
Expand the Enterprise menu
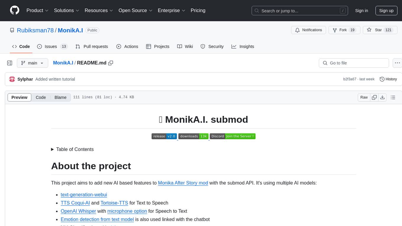171,10
